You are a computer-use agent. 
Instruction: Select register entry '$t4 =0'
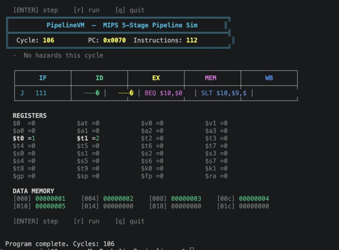click(x=24, y=146)
